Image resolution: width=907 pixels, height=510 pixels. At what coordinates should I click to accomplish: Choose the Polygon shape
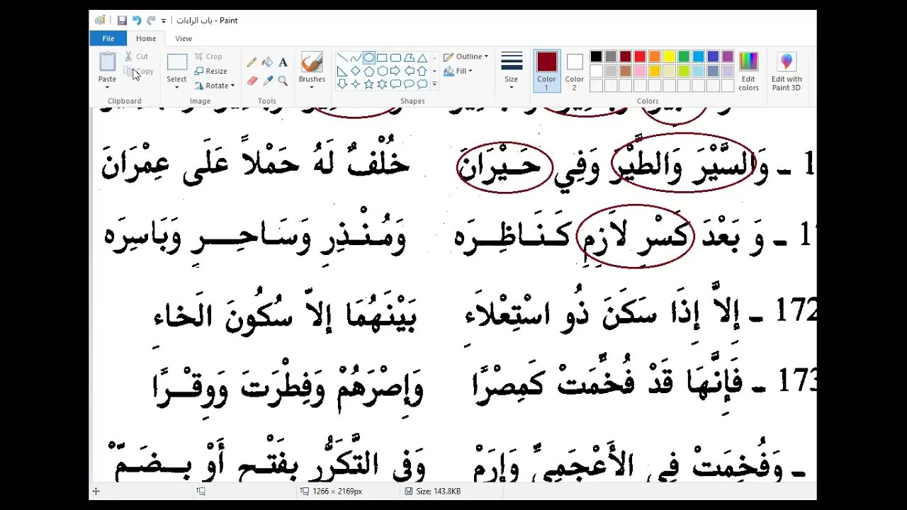tap(409, 58)
